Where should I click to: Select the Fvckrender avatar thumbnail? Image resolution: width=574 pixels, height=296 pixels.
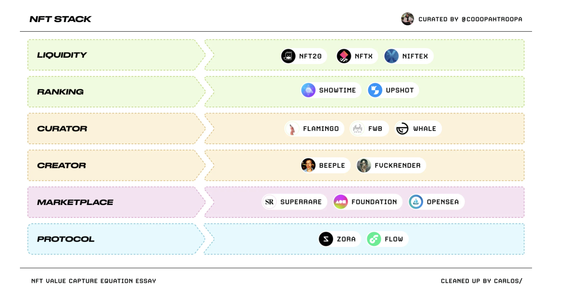pyautogui.click(x=364, y=165)
